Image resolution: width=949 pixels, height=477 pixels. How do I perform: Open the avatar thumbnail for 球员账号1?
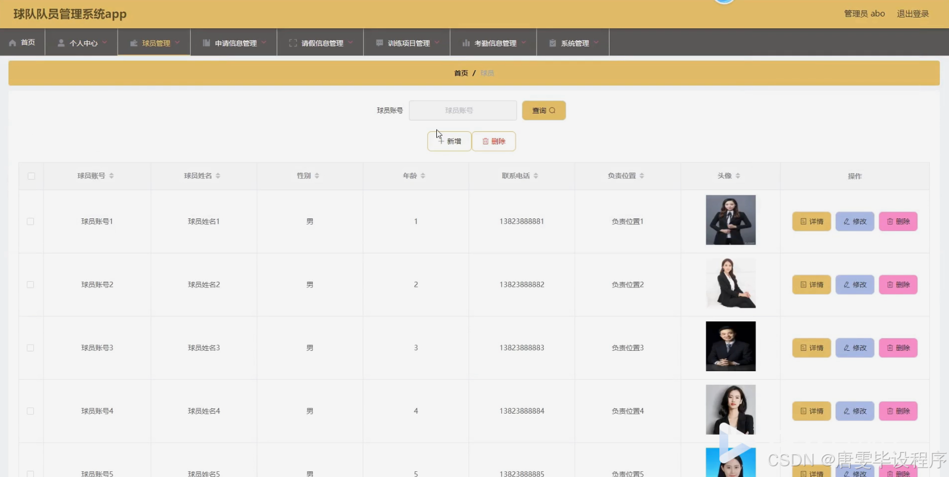point(731,220)
